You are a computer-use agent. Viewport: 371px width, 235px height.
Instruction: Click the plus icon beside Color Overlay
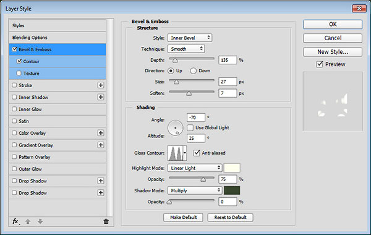(101, 133)
